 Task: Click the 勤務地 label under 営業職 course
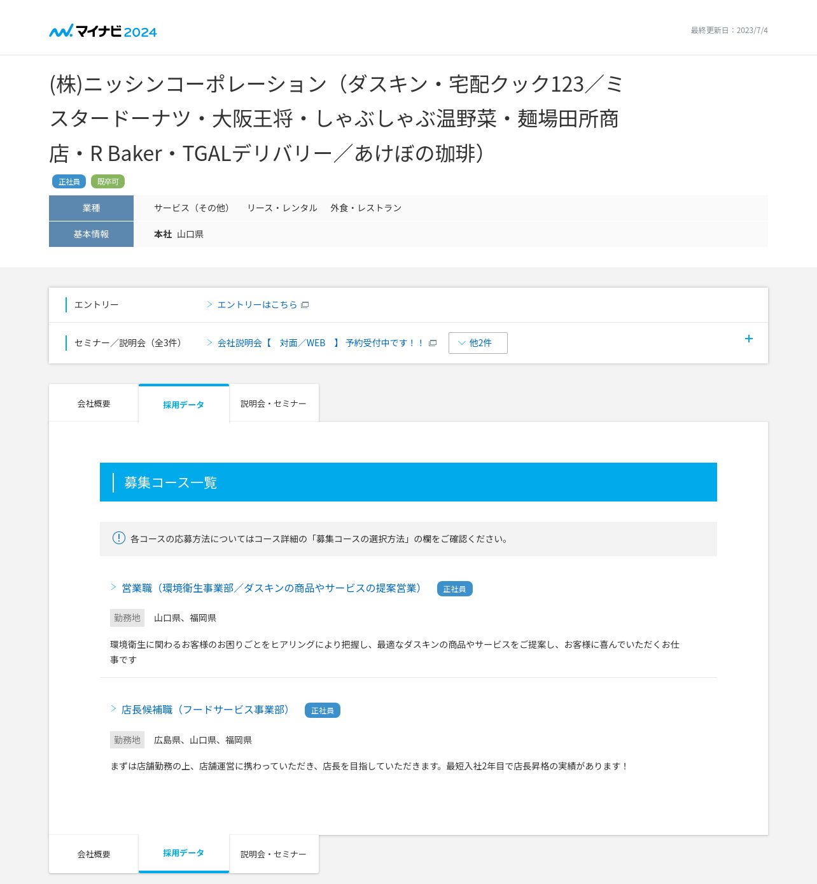point(127,618)
